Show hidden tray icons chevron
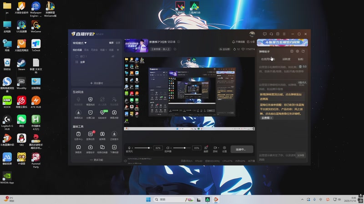 302,199
